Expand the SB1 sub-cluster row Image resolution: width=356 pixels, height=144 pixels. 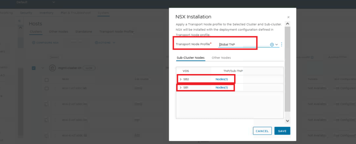pos(180,88)
